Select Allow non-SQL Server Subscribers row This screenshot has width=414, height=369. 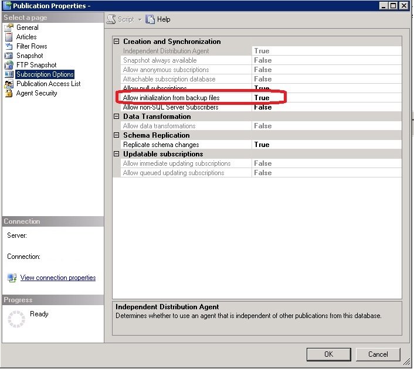261,107
